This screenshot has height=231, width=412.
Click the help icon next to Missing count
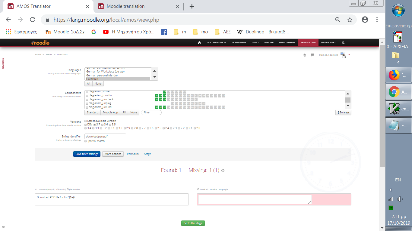(223, 171)
